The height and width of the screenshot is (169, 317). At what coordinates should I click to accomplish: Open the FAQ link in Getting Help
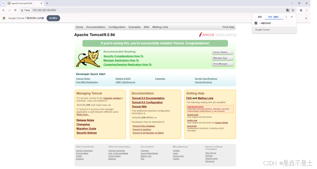189,98
